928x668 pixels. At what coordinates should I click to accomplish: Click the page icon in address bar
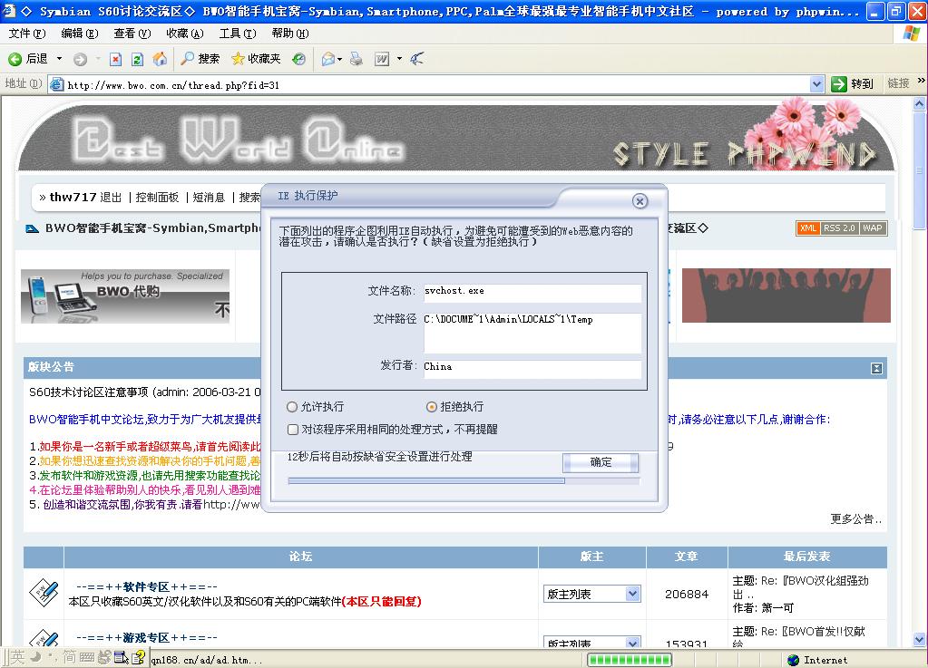(x=57, y=84)
